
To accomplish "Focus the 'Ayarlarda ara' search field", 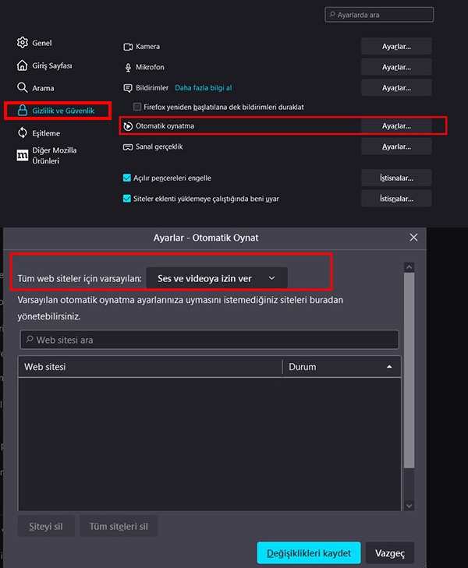I will (x=379, y=15).
